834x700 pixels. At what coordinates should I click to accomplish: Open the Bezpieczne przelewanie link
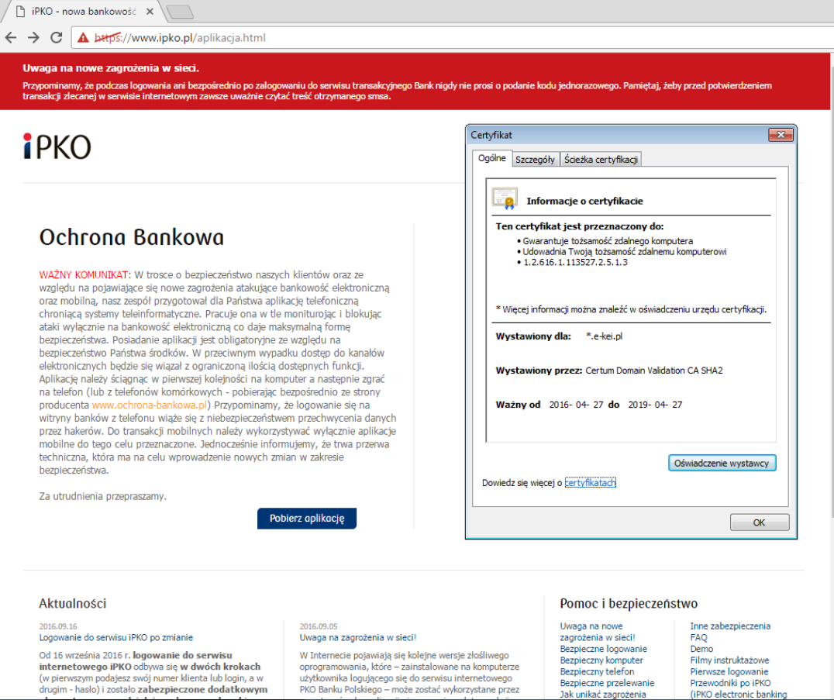(608, 683)
